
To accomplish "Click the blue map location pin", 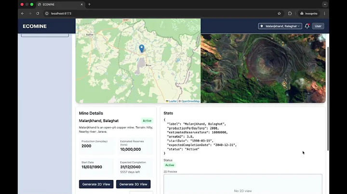I will coord(141,48).
